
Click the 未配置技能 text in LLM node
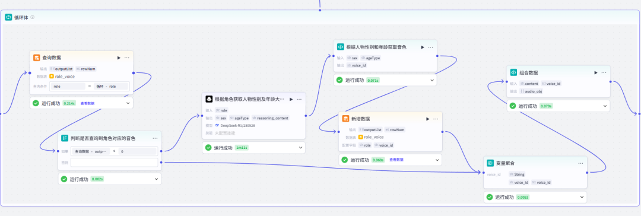click(226, 133)
